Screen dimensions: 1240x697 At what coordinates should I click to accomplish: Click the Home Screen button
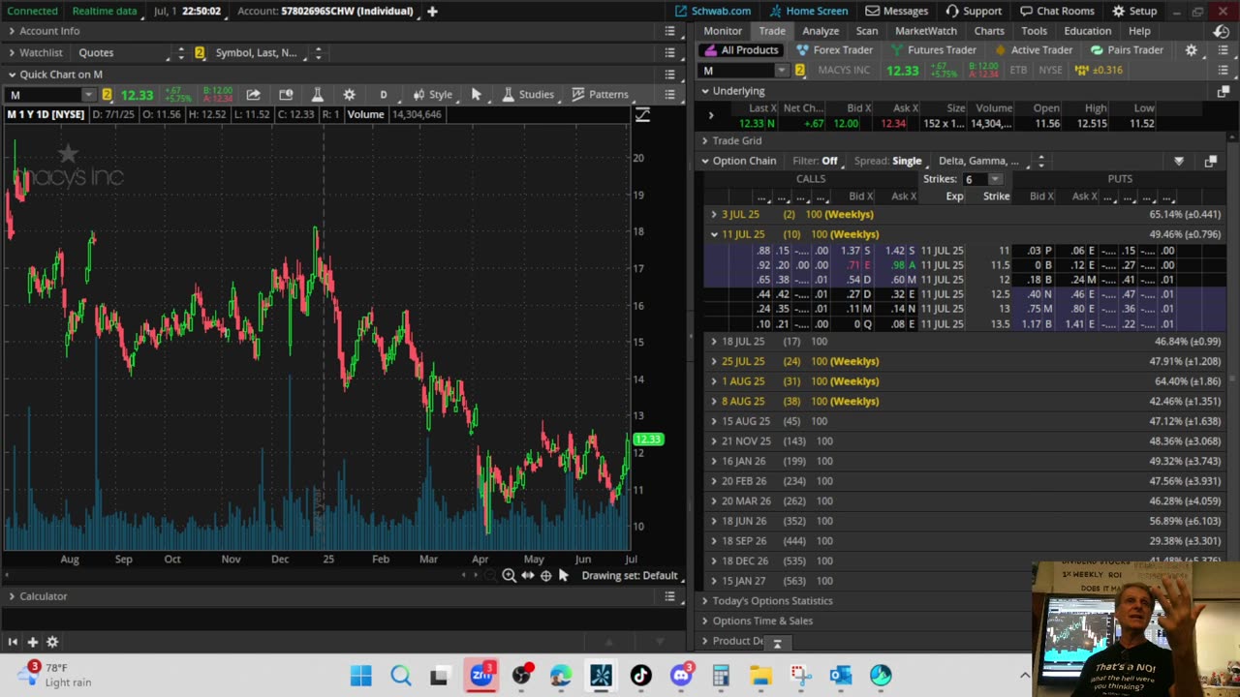pyautogui.click(x=809, y=11)
